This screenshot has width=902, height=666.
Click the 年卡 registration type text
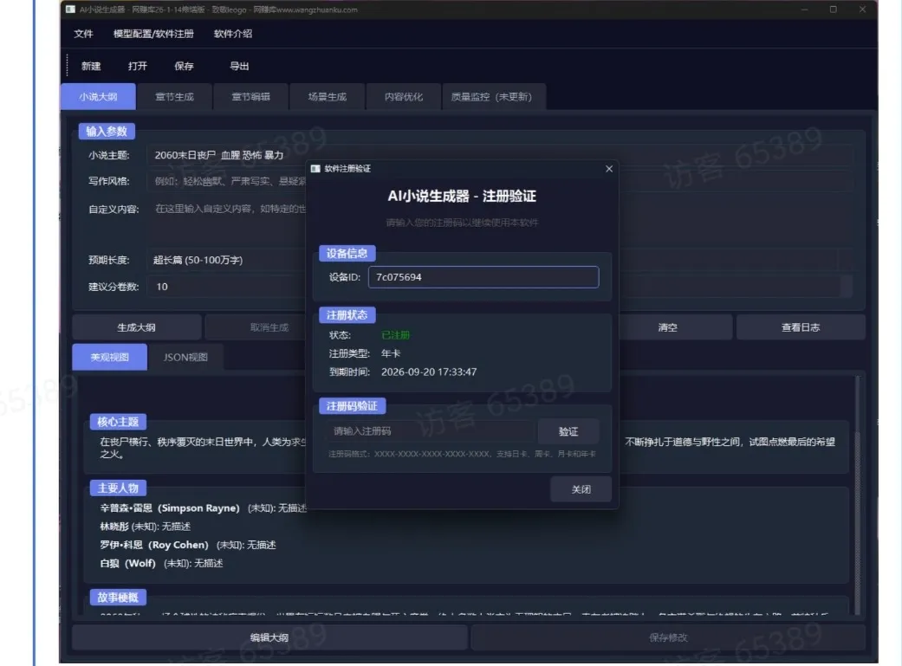tap(391, 353)
